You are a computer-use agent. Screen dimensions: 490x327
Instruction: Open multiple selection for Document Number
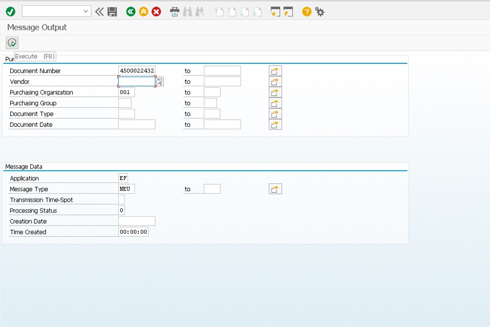275,71
